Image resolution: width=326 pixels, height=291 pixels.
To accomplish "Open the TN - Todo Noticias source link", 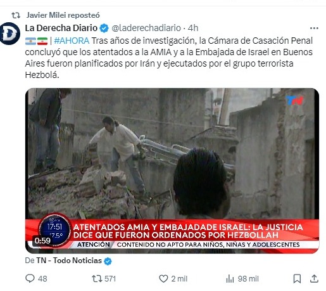I will pyautogui.click(x=69, y=261).
